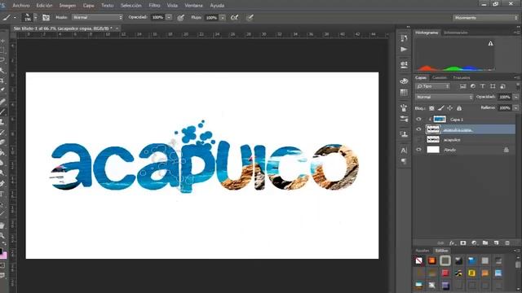Open the Opacidad slider arrow in options bar
Viewport: 522px width, 293px height.
tap(169, 17)
